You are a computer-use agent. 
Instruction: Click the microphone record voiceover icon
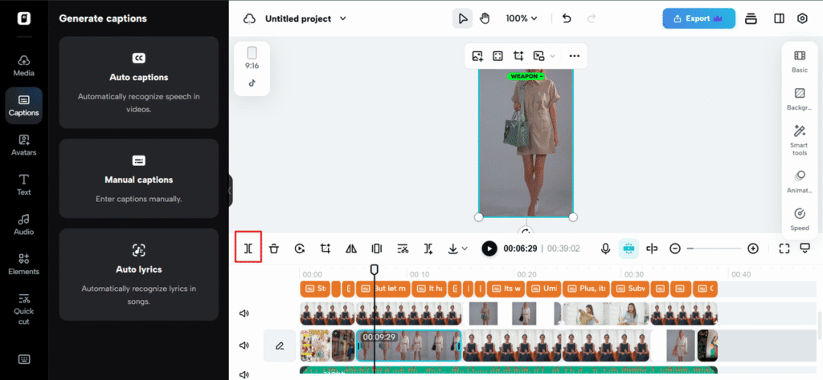click(x=605, y=249)
